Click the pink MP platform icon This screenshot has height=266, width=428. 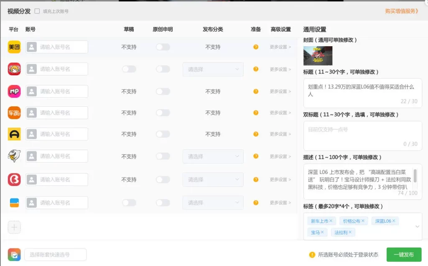[14, 91]
